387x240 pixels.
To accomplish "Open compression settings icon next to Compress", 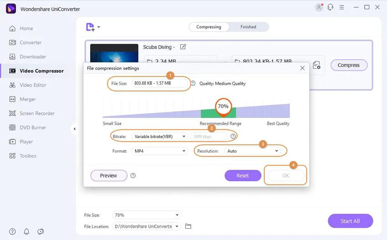I will [x=317, y=65].
